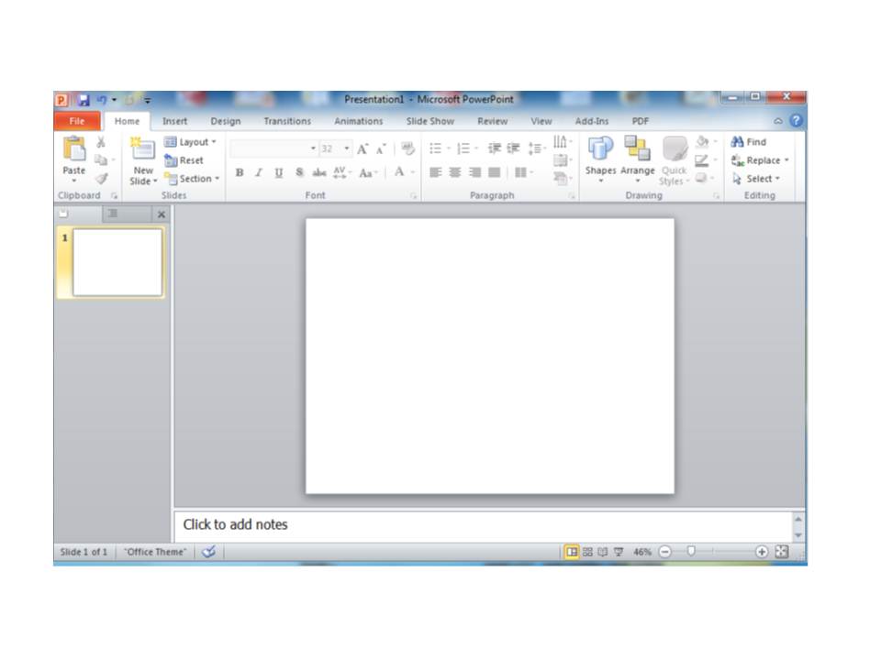Image resolution: width=881 pixels, height=660 pixels.
Task: Add a text shadow
Action: 299,171
